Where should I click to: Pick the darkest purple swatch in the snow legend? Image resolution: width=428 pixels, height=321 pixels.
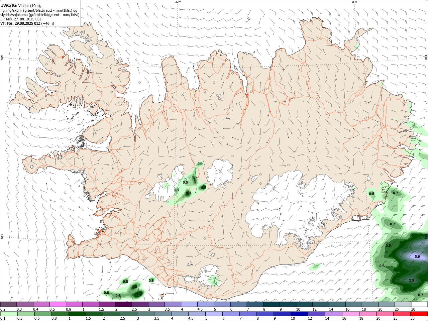[123, 304]
